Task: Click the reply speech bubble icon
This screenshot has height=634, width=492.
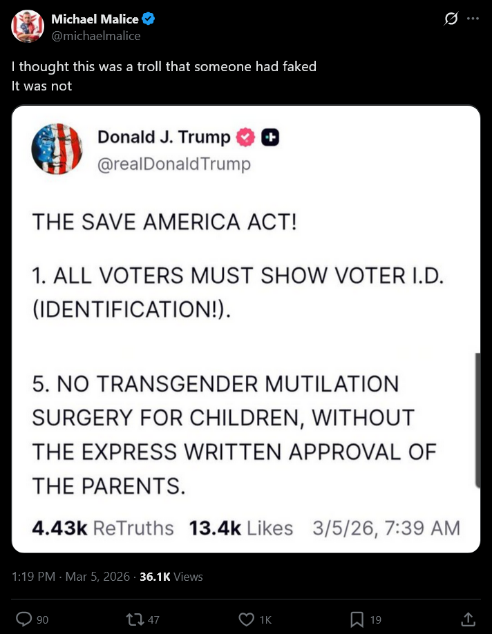Action: point(24,619)
